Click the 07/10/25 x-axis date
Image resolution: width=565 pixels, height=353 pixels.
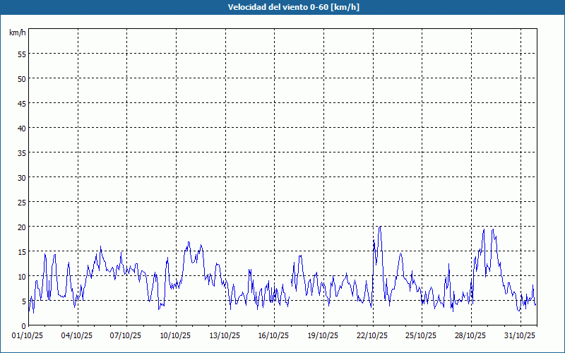point(127,335)
